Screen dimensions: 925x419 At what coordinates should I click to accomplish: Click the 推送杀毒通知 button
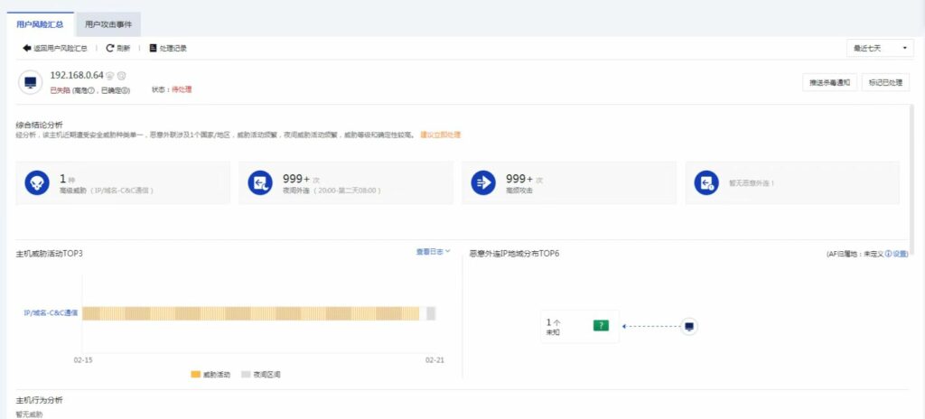(829, 82)
